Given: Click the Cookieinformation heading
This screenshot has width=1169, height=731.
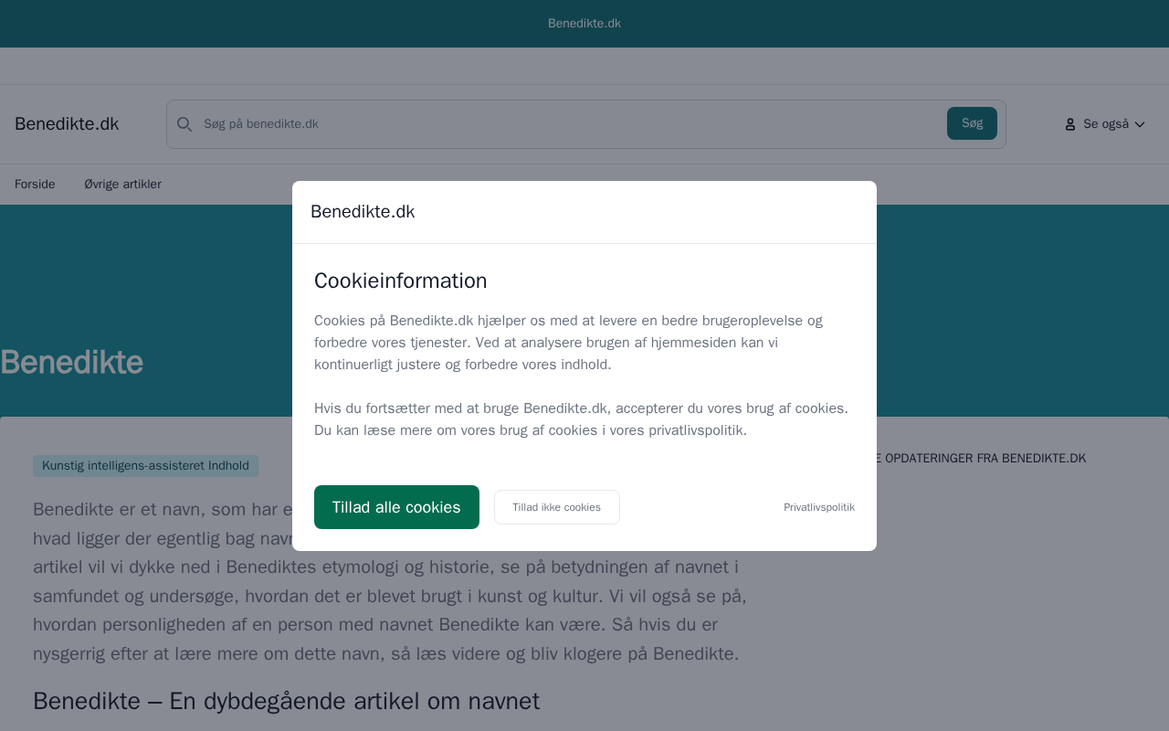Looking at the screenshot, I should point(400,281).
